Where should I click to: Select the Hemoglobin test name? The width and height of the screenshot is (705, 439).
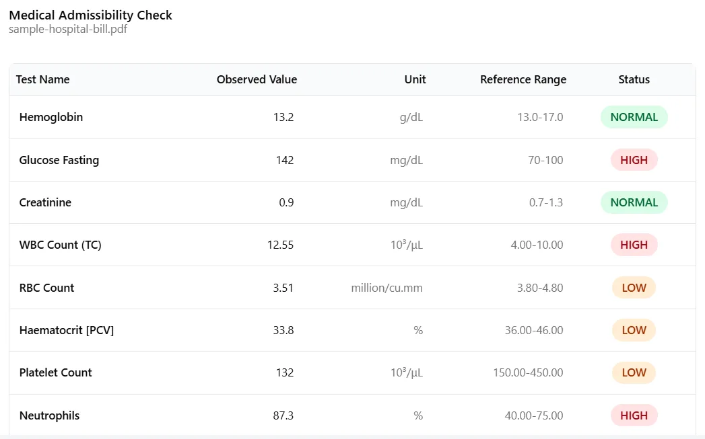51,117
